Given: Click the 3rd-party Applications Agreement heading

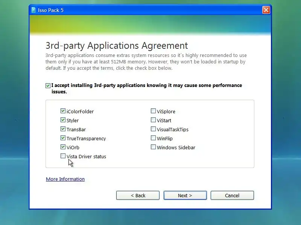Looking at the screenshot, I should pos(117,46).
